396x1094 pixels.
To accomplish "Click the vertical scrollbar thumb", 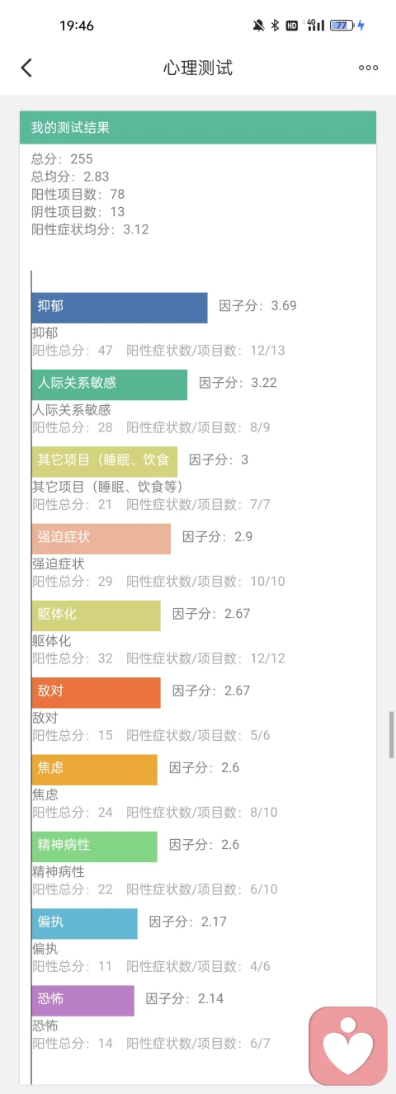I will click(392, 734).
